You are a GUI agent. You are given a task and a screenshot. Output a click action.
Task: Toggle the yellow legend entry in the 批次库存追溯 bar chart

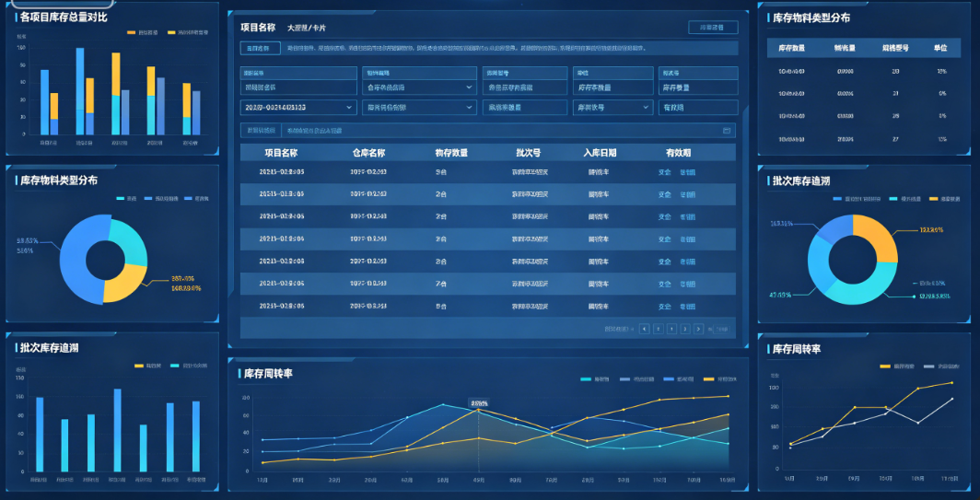148,365
